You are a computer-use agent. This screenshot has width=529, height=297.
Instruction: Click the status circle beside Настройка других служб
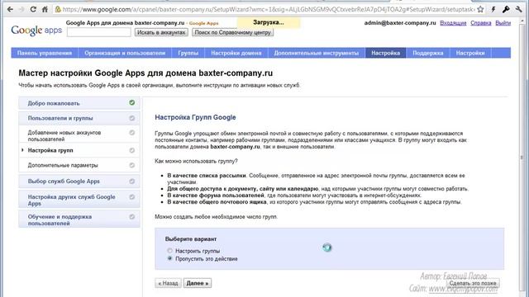click(132, 197)
